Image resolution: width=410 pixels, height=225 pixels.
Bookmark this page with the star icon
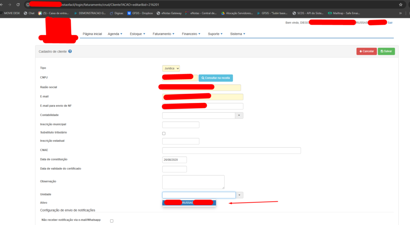(x=401, y=4)
